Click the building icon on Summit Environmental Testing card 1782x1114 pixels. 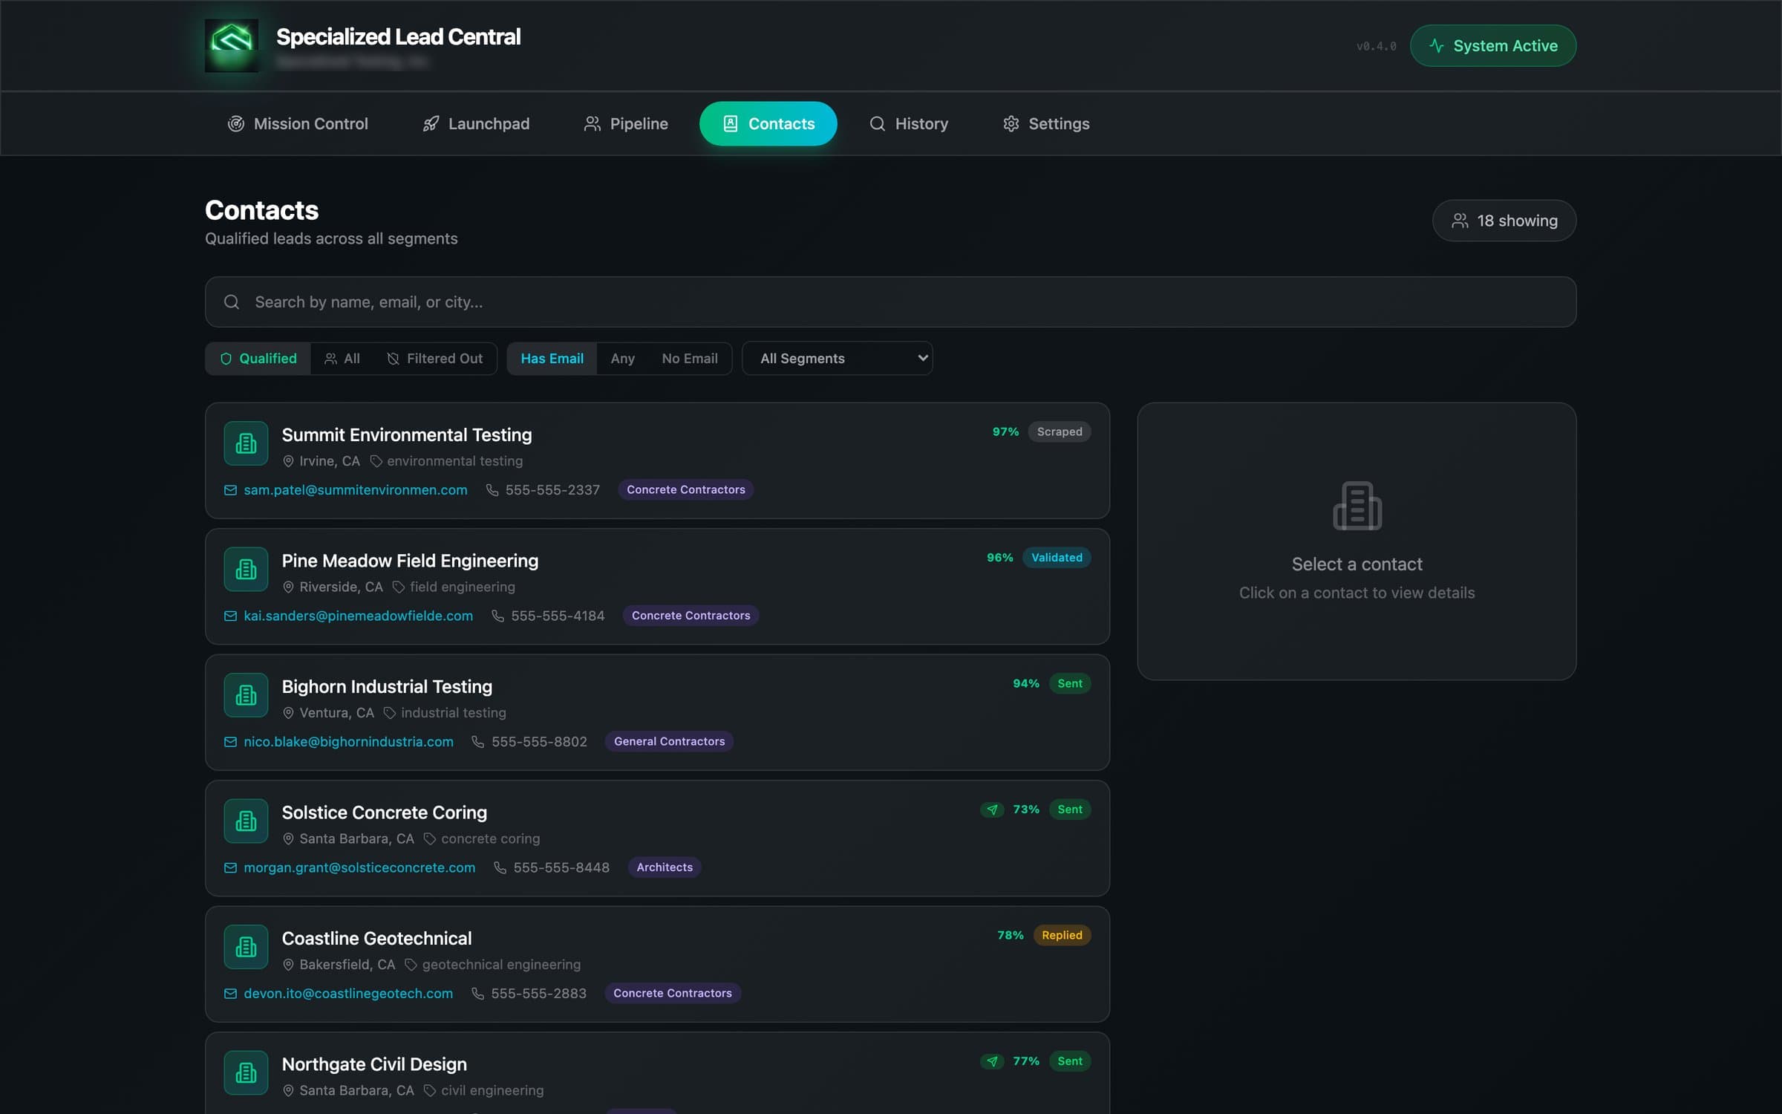[x=246, y=443]
